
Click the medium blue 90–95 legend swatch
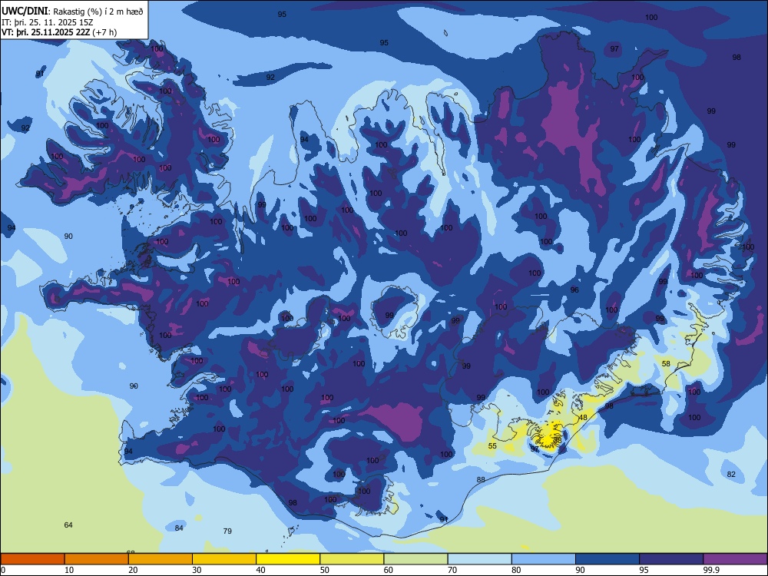(x=607, y=559)
